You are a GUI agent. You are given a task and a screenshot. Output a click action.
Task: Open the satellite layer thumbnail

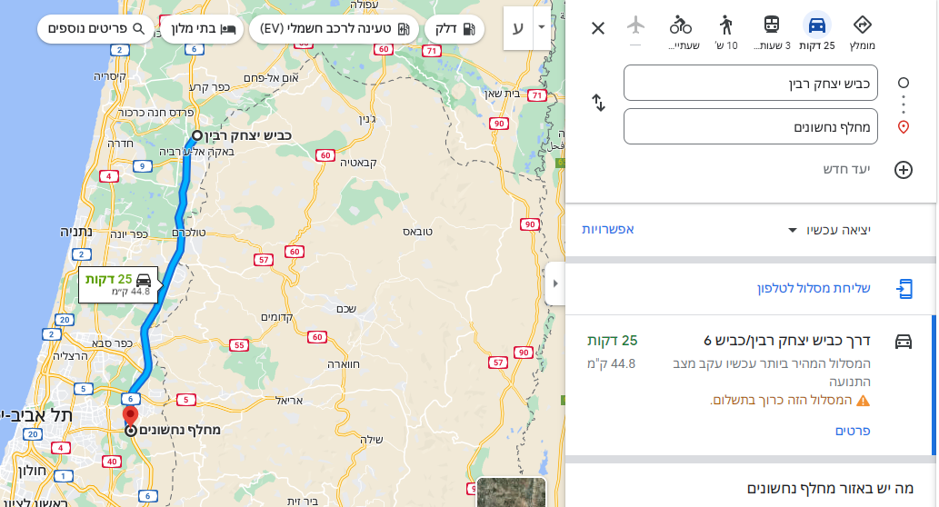click(512, 492)
